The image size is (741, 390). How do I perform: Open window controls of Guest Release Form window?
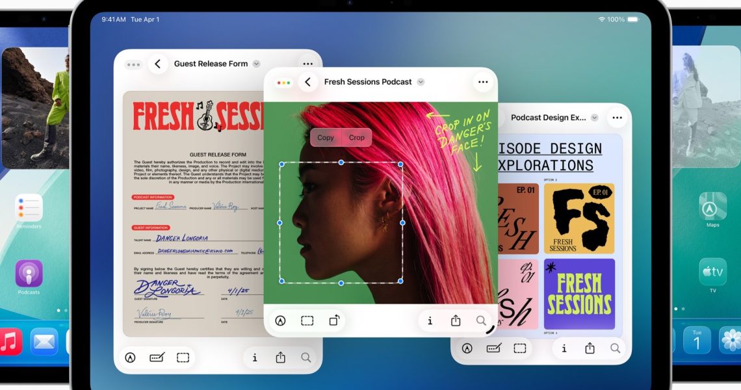click(133, 64)
